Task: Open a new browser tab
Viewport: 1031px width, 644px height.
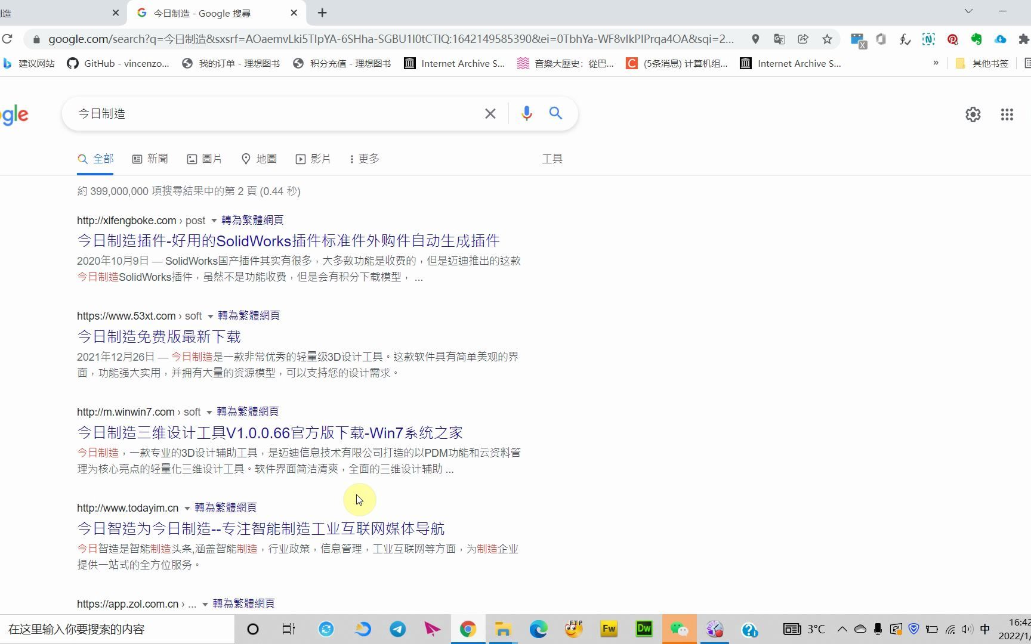Action: pos(322,13)
